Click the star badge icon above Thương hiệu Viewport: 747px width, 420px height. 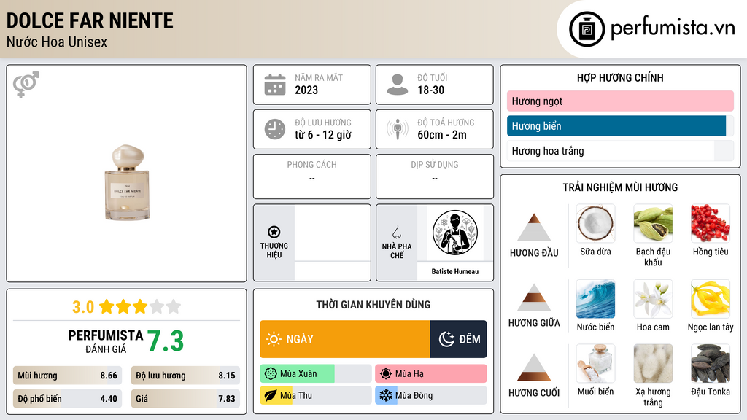pyautogui.click(x=274, y=232)
